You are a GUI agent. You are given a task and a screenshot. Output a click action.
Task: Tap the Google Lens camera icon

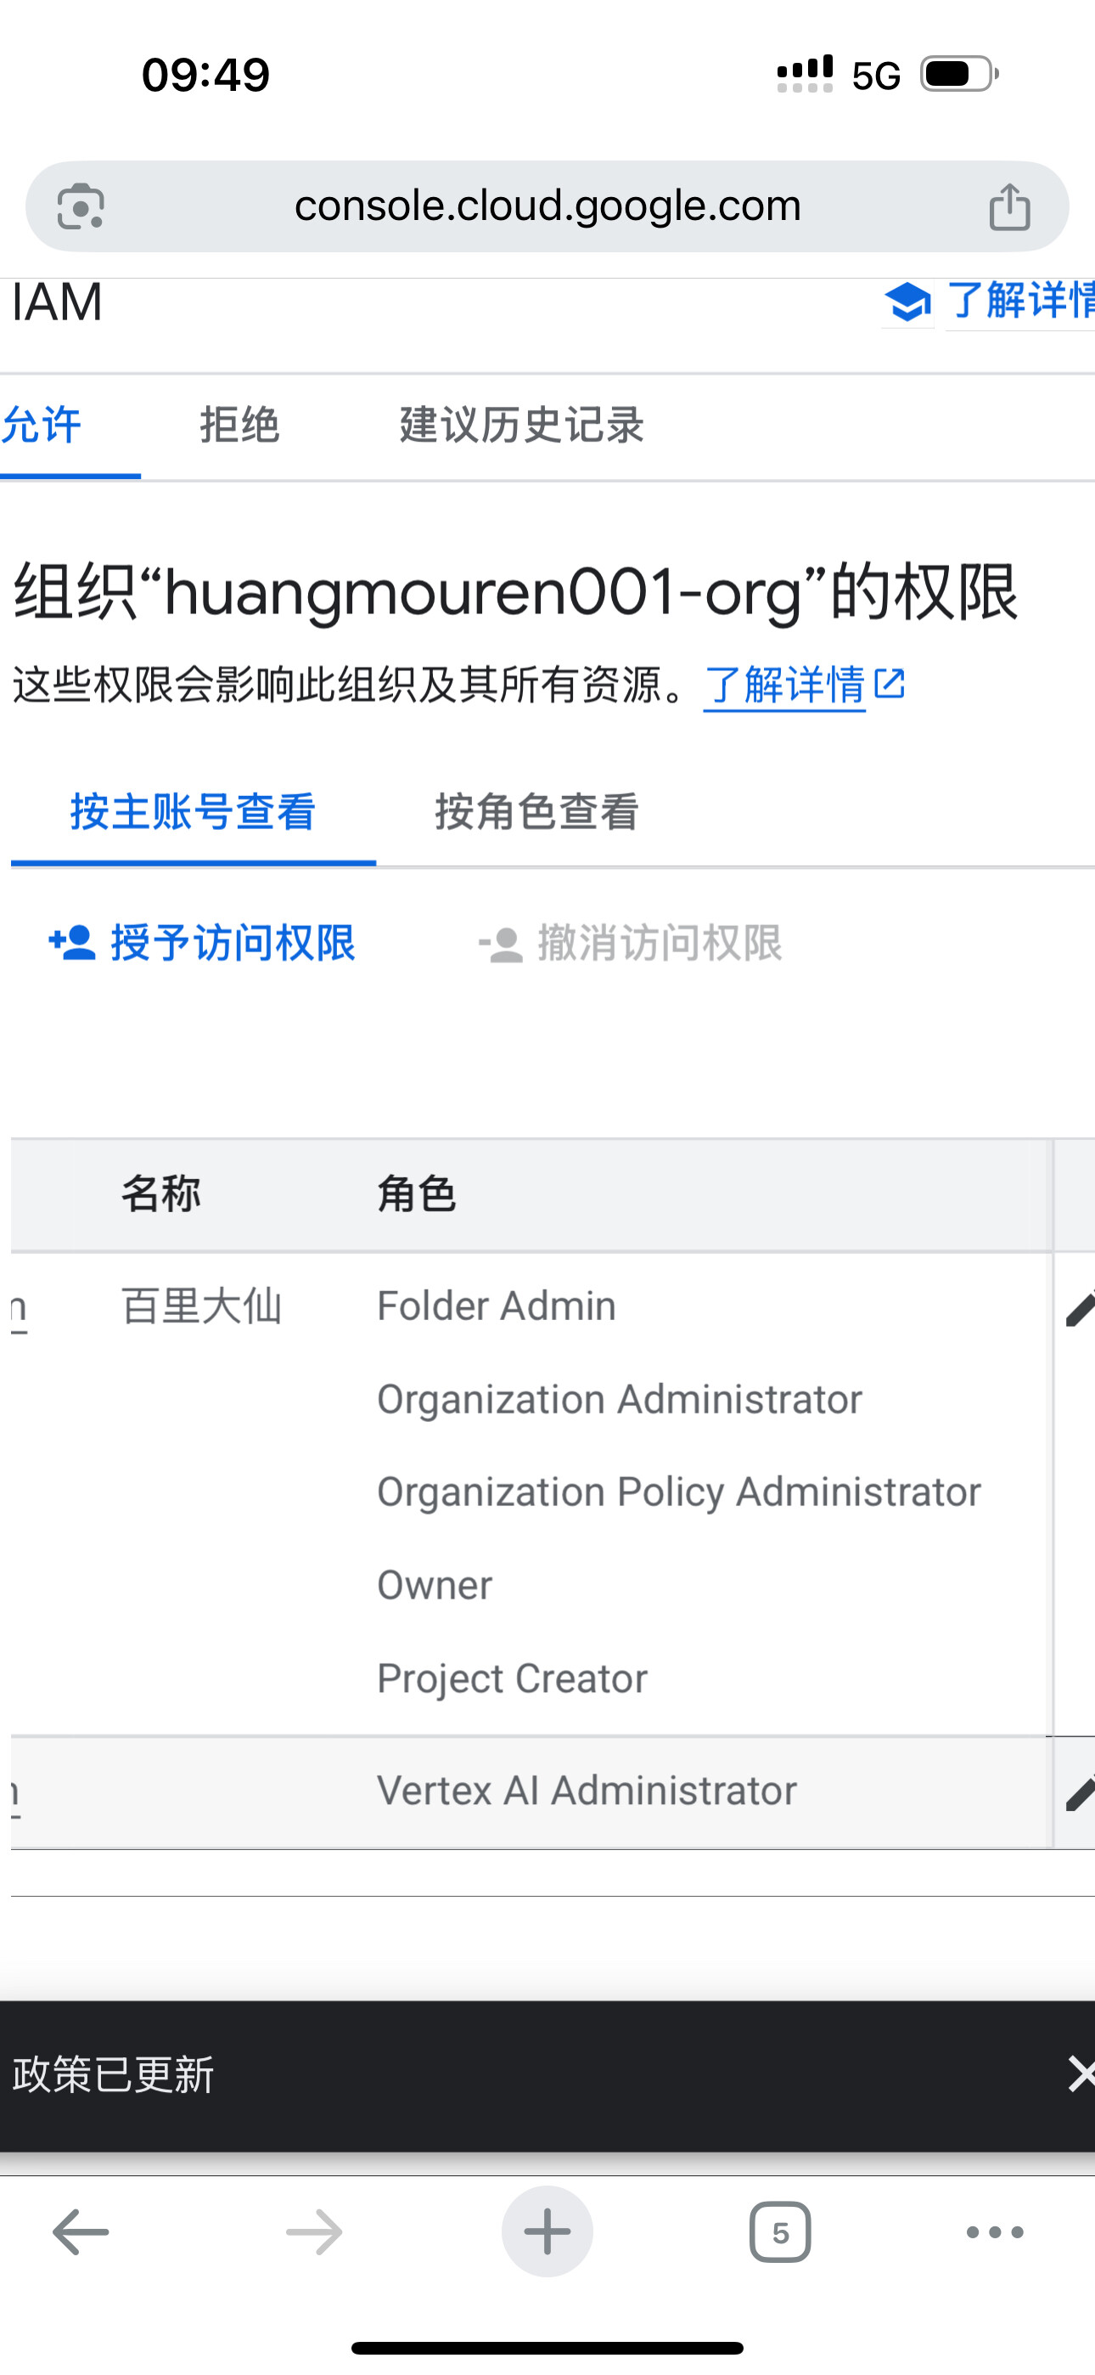80,206
